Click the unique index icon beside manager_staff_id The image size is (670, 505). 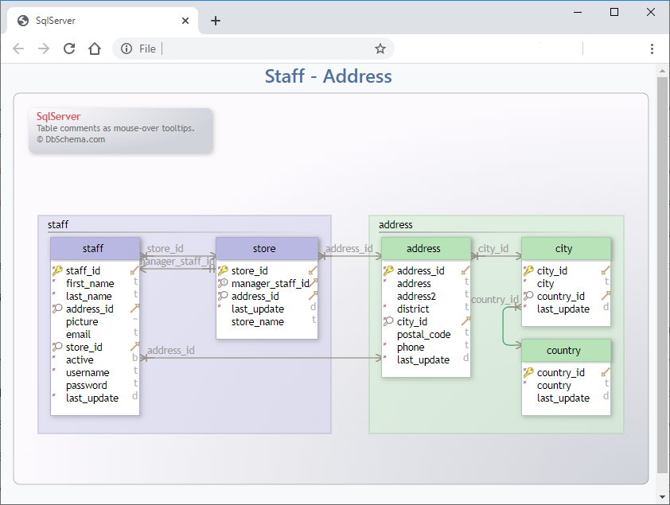pyautogui.click(x=223, y=282)
